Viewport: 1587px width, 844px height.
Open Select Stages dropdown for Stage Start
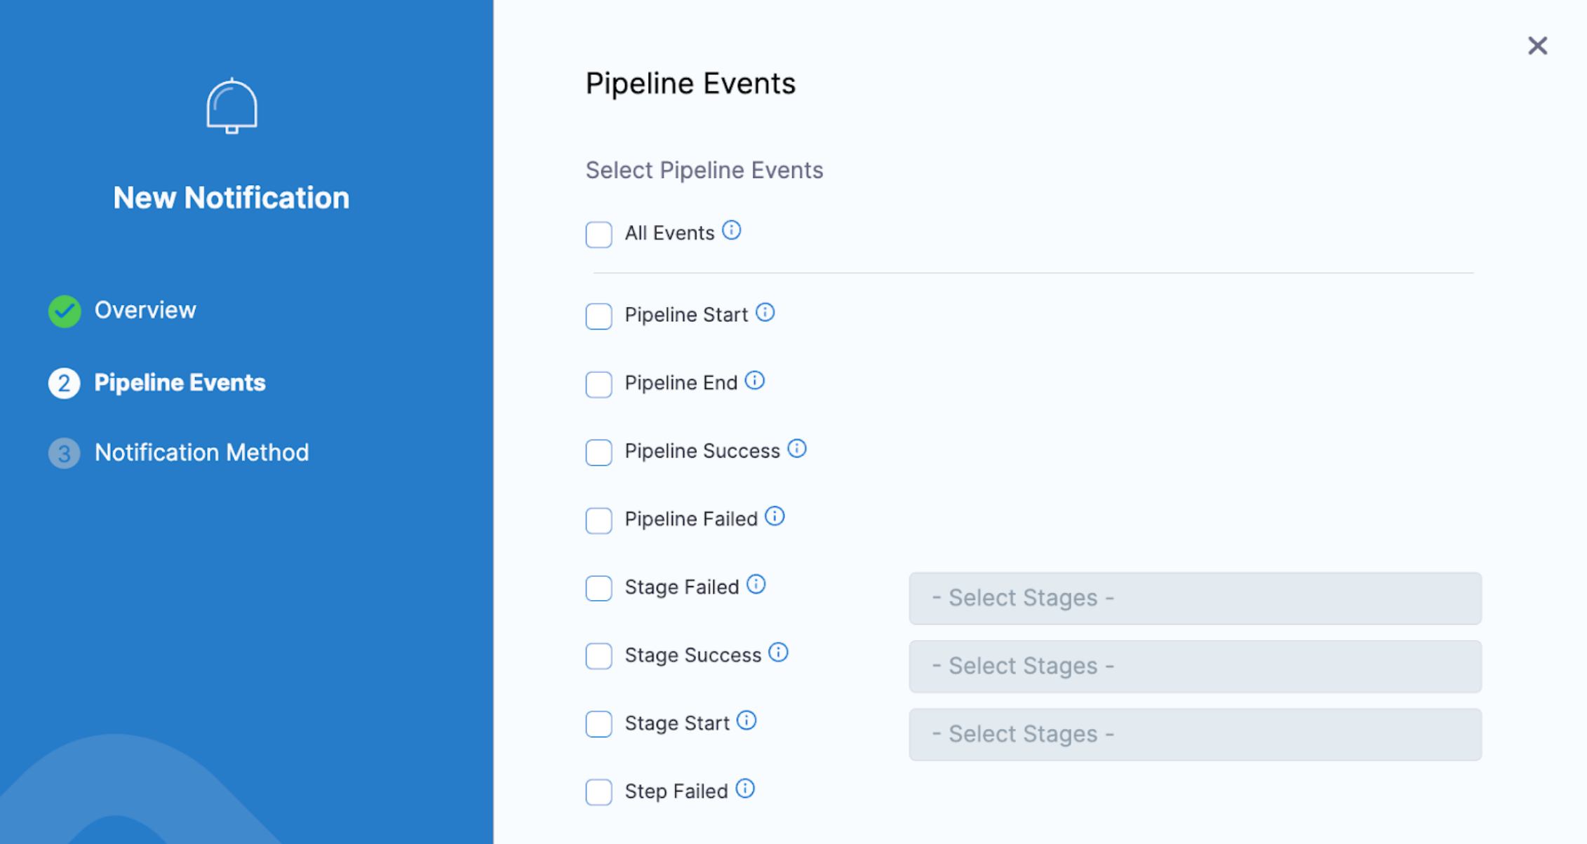click(1194, 734)
